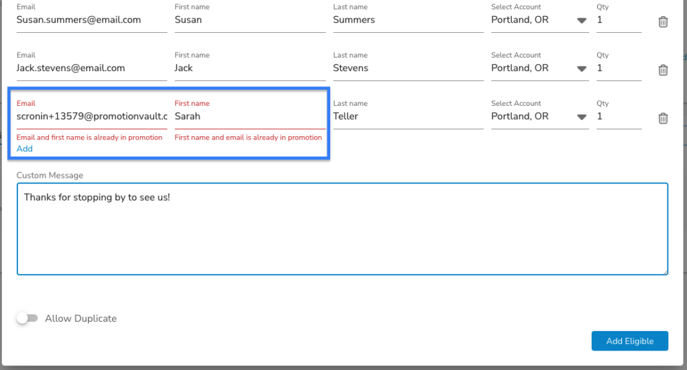Open the Select Account dropdown for Teller
Viewport: 687px width, 370px height.
click(539, 117)
